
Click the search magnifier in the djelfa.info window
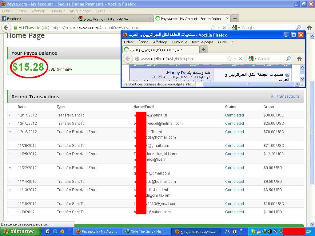click(288, 59)
